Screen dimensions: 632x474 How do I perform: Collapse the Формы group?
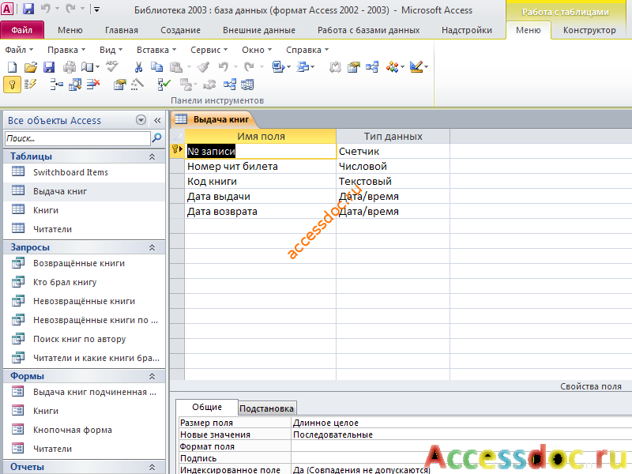tap(152, 376)
